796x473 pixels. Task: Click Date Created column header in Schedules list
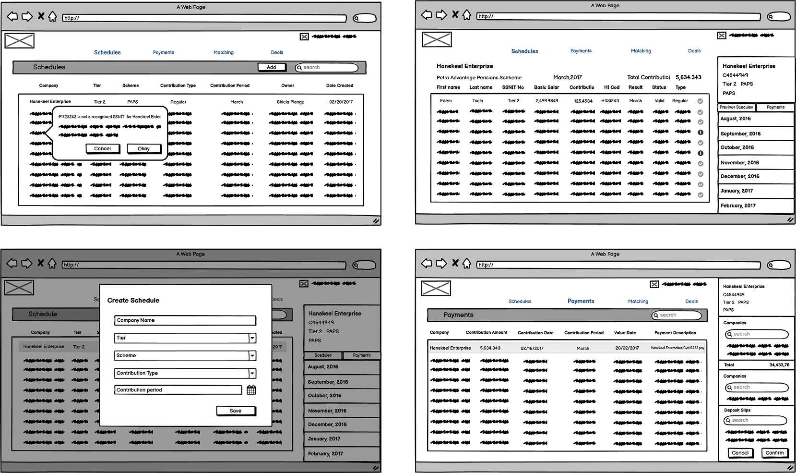click(340, 85)
